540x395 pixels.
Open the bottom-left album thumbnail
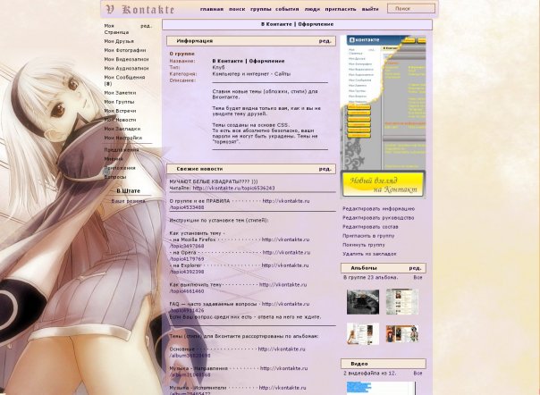363,333
